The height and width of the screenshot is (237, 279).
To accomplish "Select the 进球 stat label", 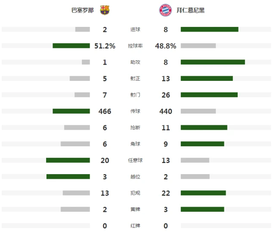I will pyautogui.click(x=135, y=30).
